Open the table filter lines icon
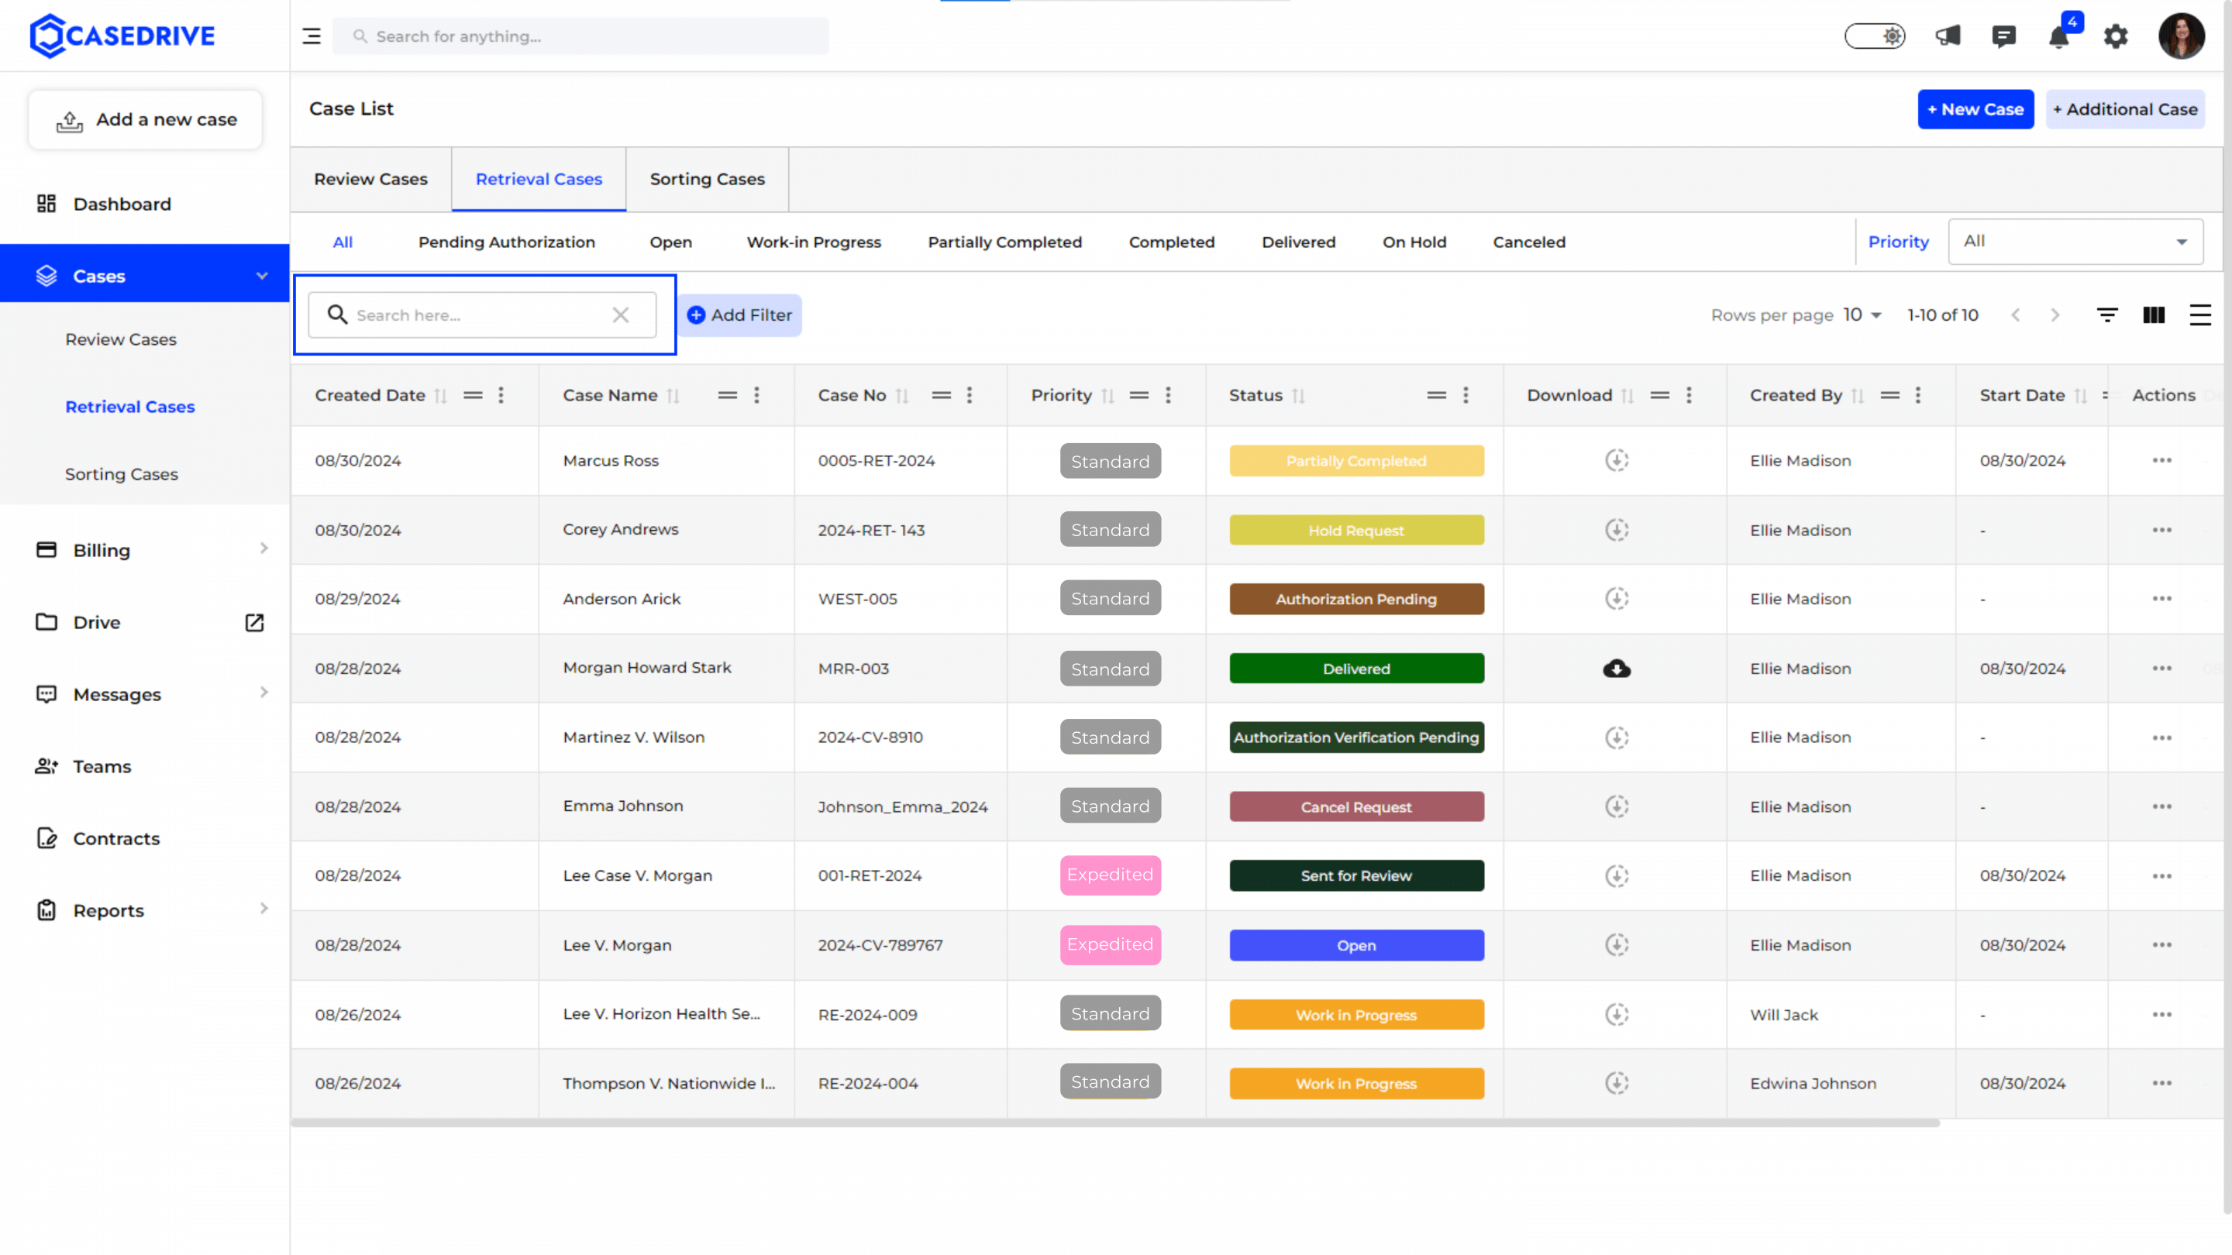 click(x=2106, y=315)
